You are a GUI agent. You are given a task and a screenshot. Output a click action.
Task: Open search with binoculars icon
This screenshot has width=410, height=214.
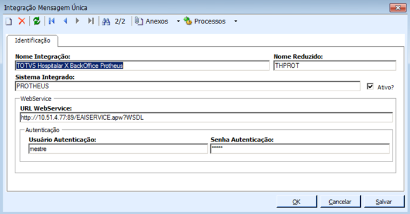(106, 22)
